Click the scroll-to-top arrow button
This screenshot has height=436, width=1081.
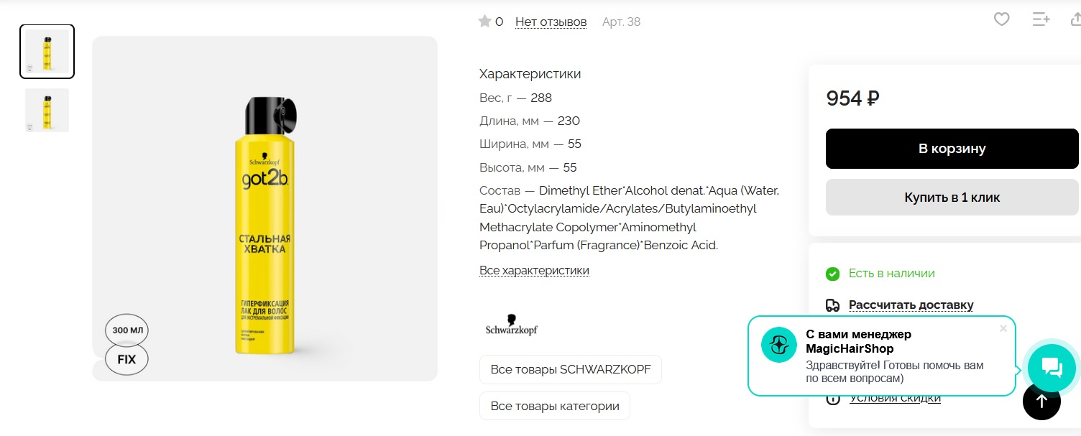tap(1041, 401)
